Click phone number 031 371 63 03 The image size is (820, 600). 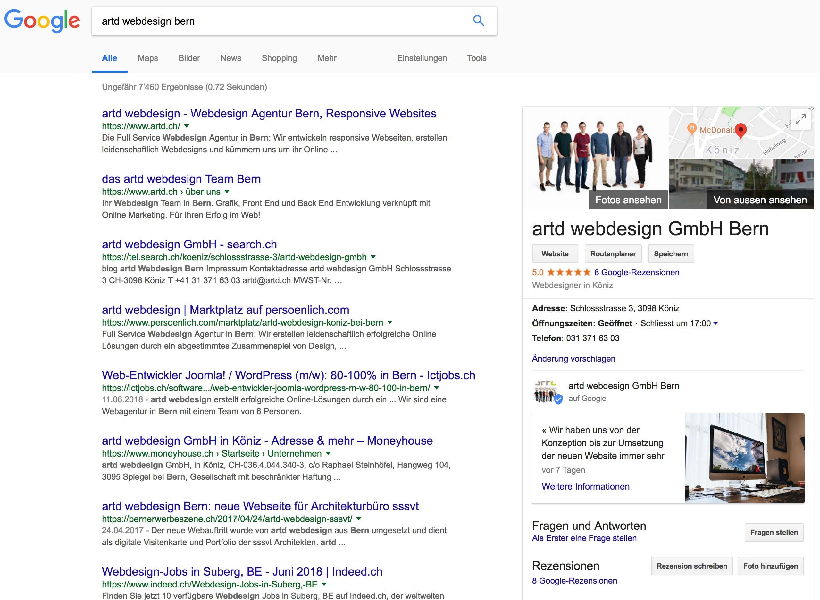point(592,338)
